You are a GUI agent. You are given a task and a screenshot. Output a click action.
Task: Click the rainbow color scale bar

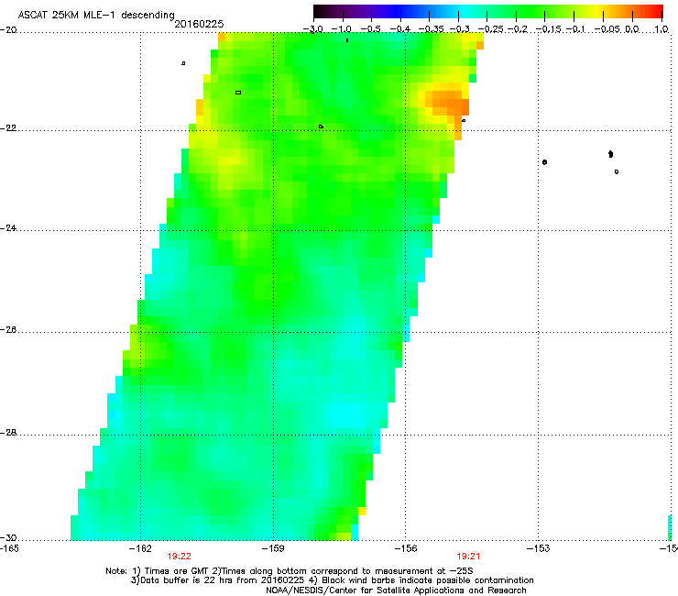click(x=488, y=12)
